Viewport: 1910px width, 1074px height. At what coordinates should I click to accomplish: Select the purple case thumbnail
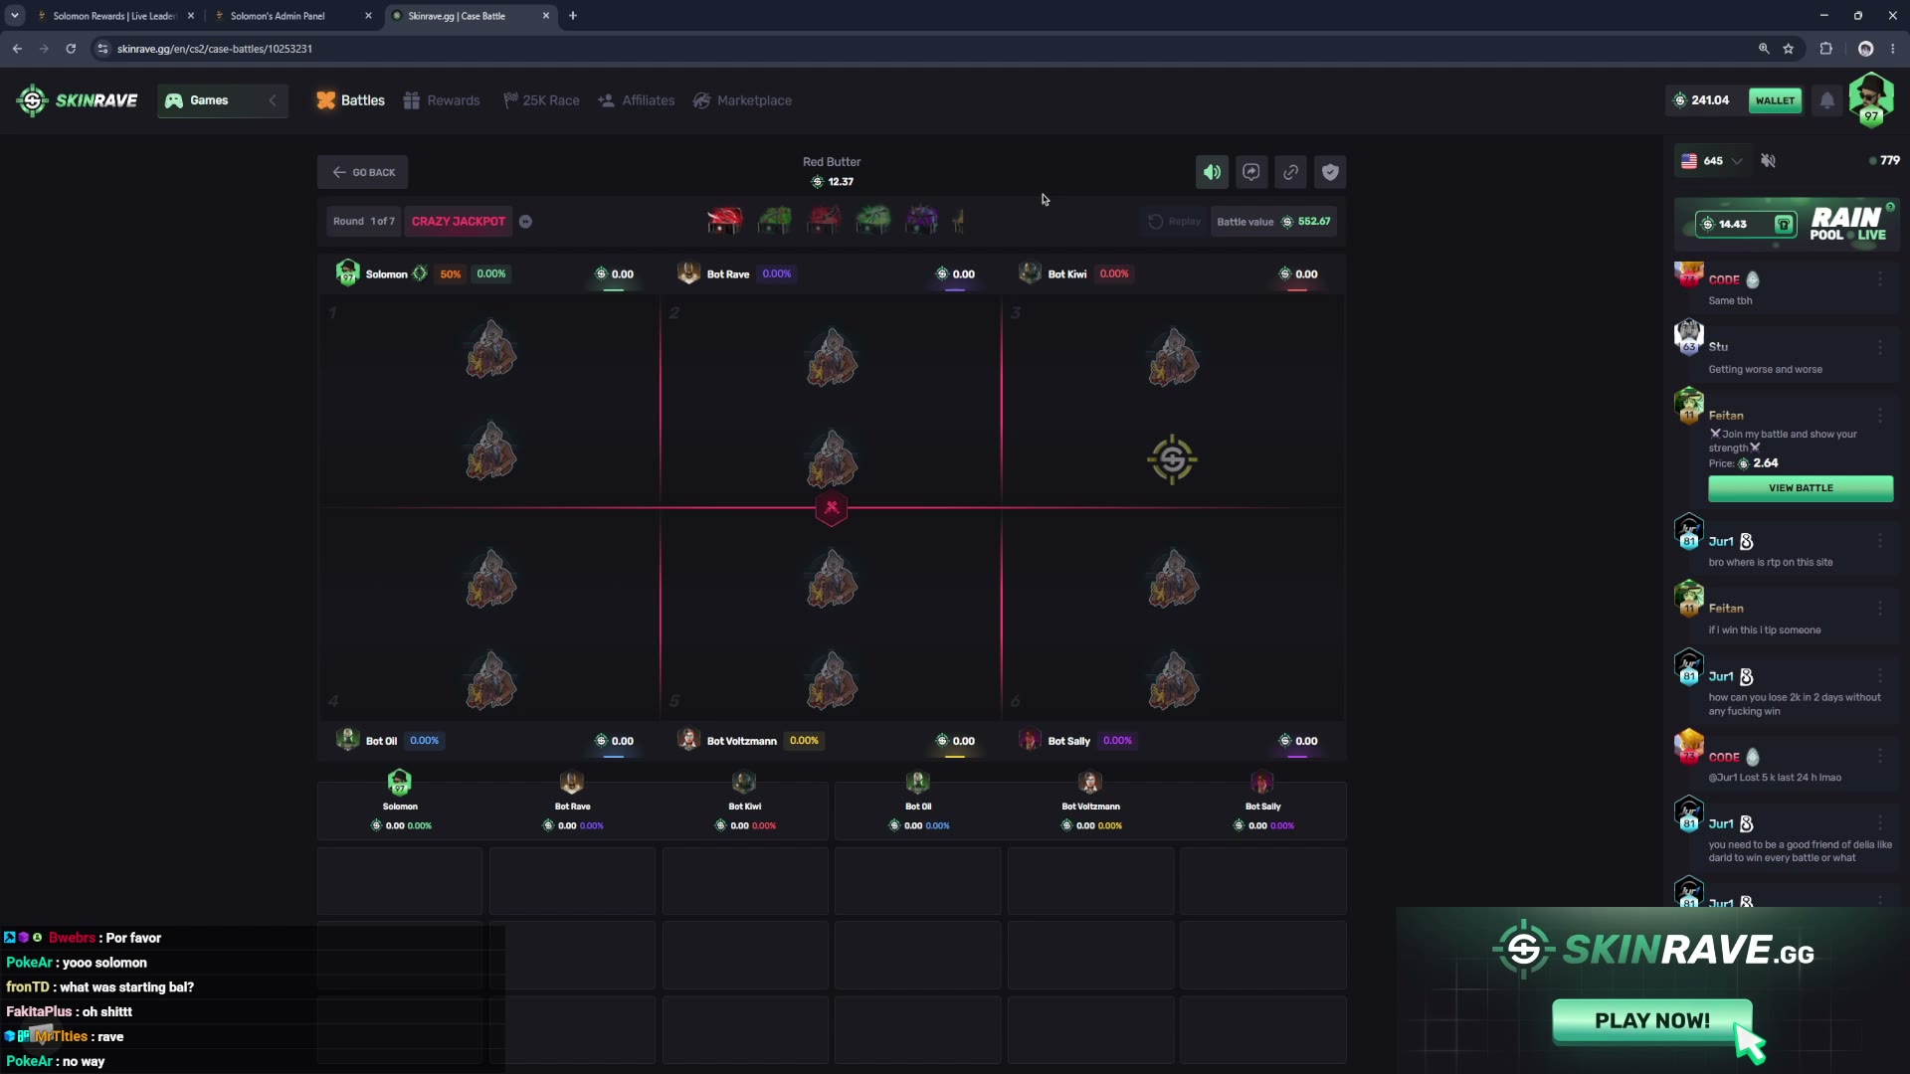[x=921, y=220]
